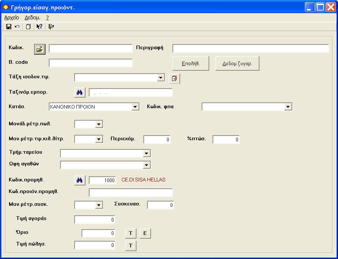Click the Τιμή πώλησ. price field

95,245
